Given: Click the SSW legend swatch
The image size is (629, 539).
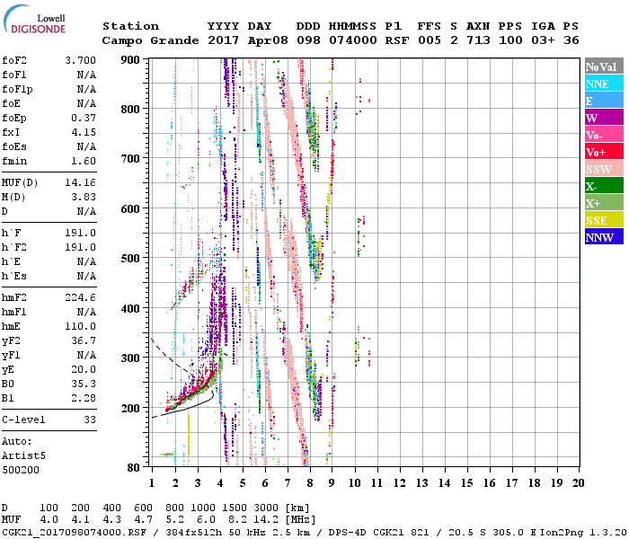Looking at the screenshot, I should point(603,169).
